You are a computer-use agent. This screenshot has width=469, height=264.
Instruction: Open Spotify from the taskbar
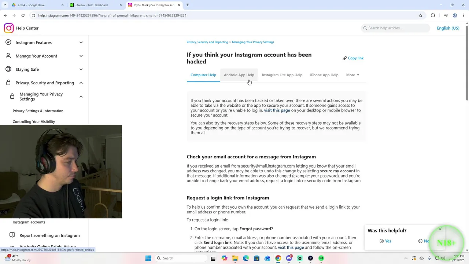pyautogui.click(x=321, y=258)
